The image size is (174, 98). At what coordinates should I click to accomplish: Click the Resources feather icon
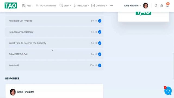(x=75, y=5)
